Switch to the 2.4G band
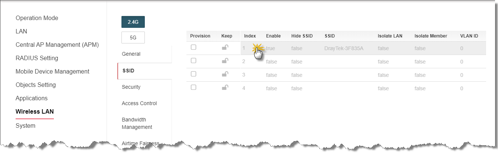This screenshot has height=153, width=498. 133,22
